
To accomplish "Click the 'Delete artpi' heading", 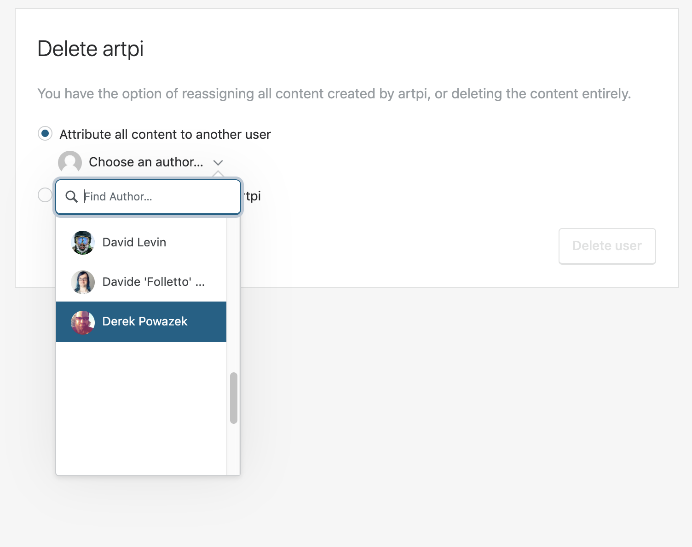I will pos(91,49).
